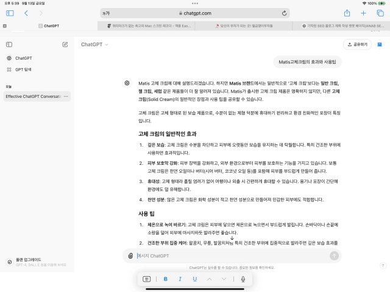Open the 월급쟁이부자들 browser tab
The height and width of the screenshot is (292, 390).
click(244, 26)
